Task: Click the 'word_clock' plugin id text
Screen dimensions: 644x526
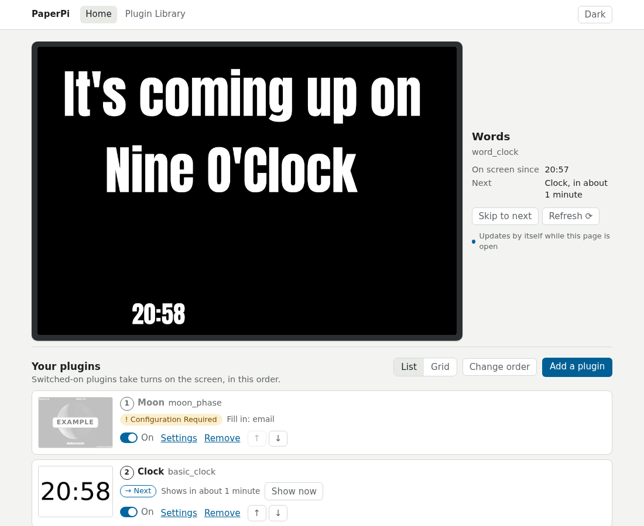Action: tap(495, 152)
